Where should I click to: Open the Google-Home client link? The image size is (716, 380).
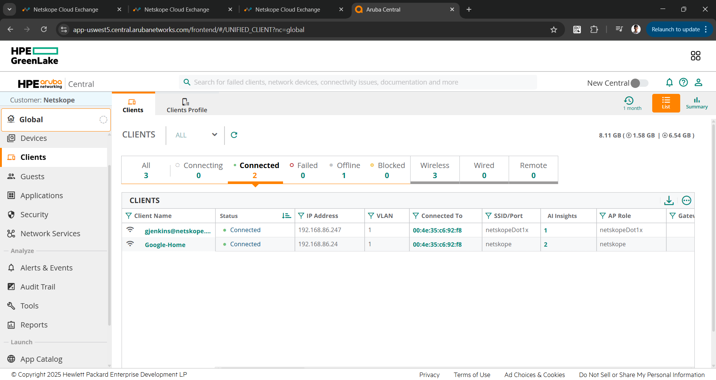pos(165,245)
